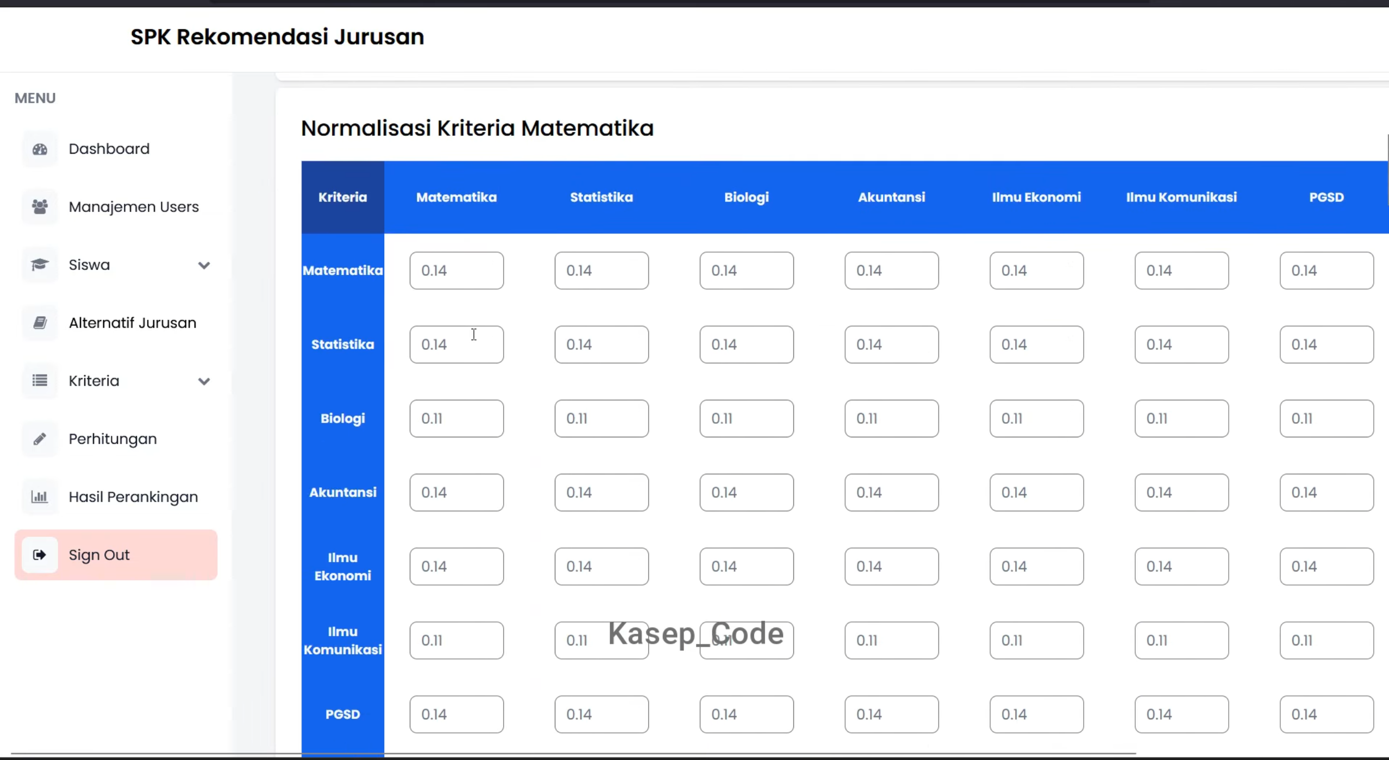Click the Sign Out button
The height and width of the screenshot is (760, 1389).
116,555
